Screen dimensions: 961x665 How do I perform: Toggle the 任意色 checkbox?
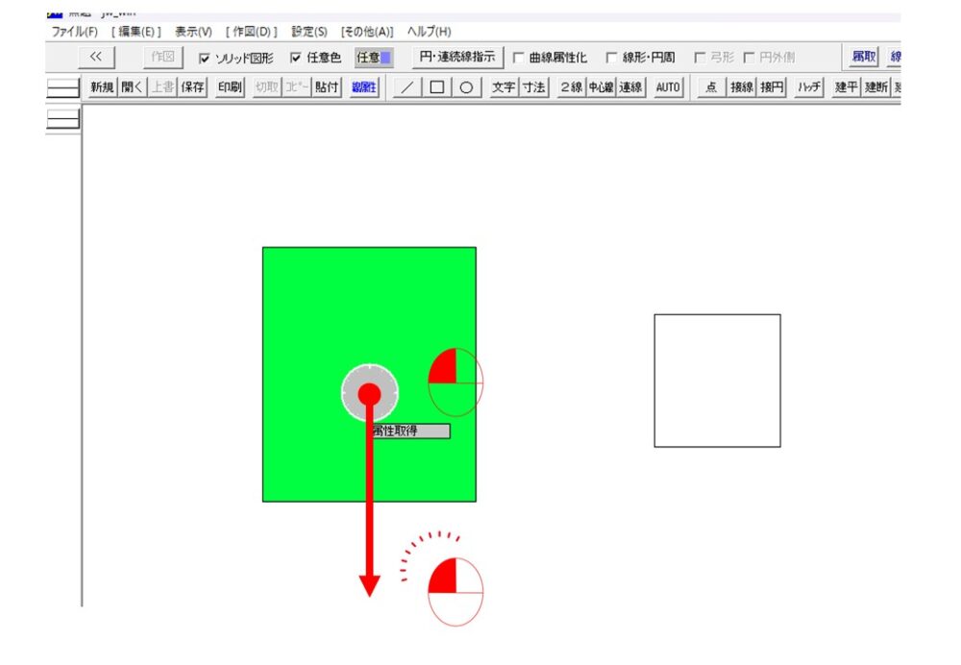[x=296, y=58]
